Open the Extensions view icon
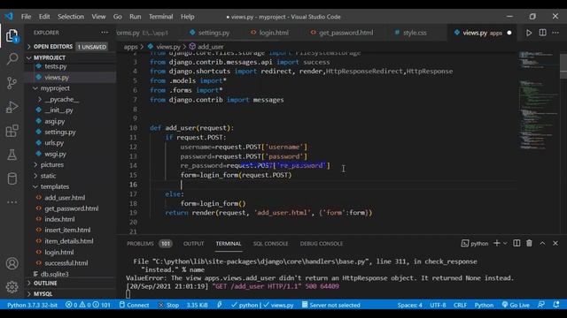Viewport: 567px width, 318px height. [12, 131]
